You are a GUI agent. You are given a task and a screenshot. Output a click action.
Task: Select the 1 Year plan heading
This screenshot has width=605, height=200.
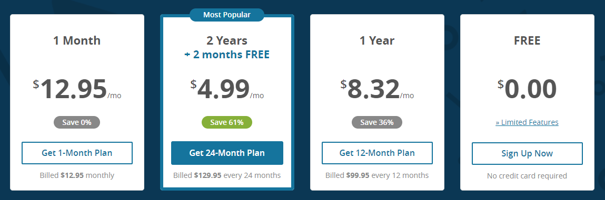pos(377,40)
